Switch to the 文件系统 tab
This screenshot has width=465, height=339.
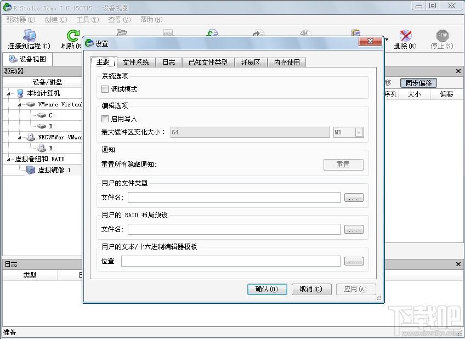pos(136,63)
